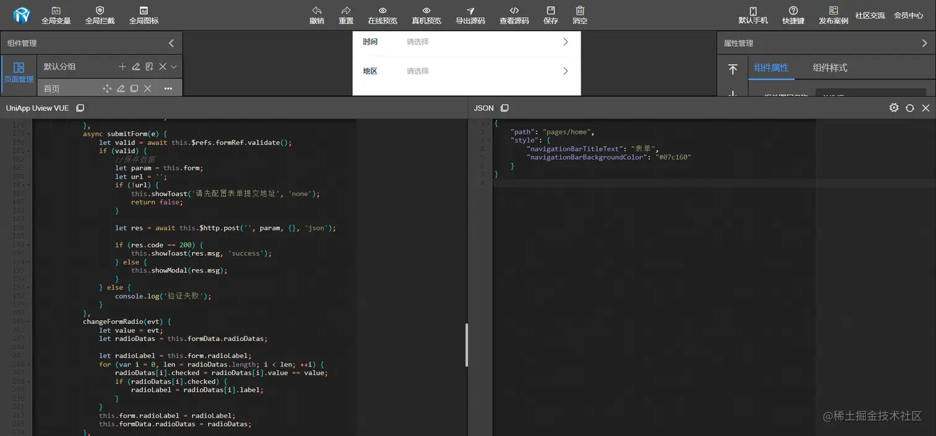Open 在线预览 online preview
936x436 pixels.
pos(383,15)
